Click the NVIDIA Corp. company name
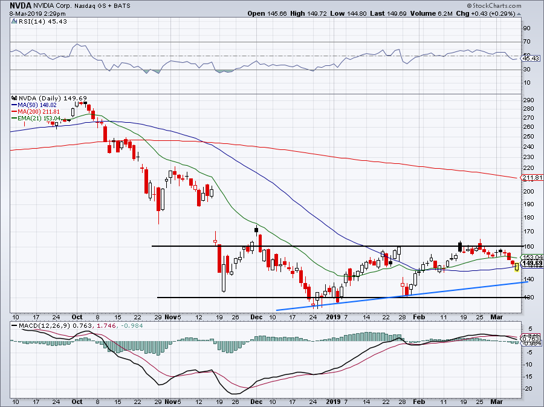This screenshot has width=544, height=407. (53, 5)
